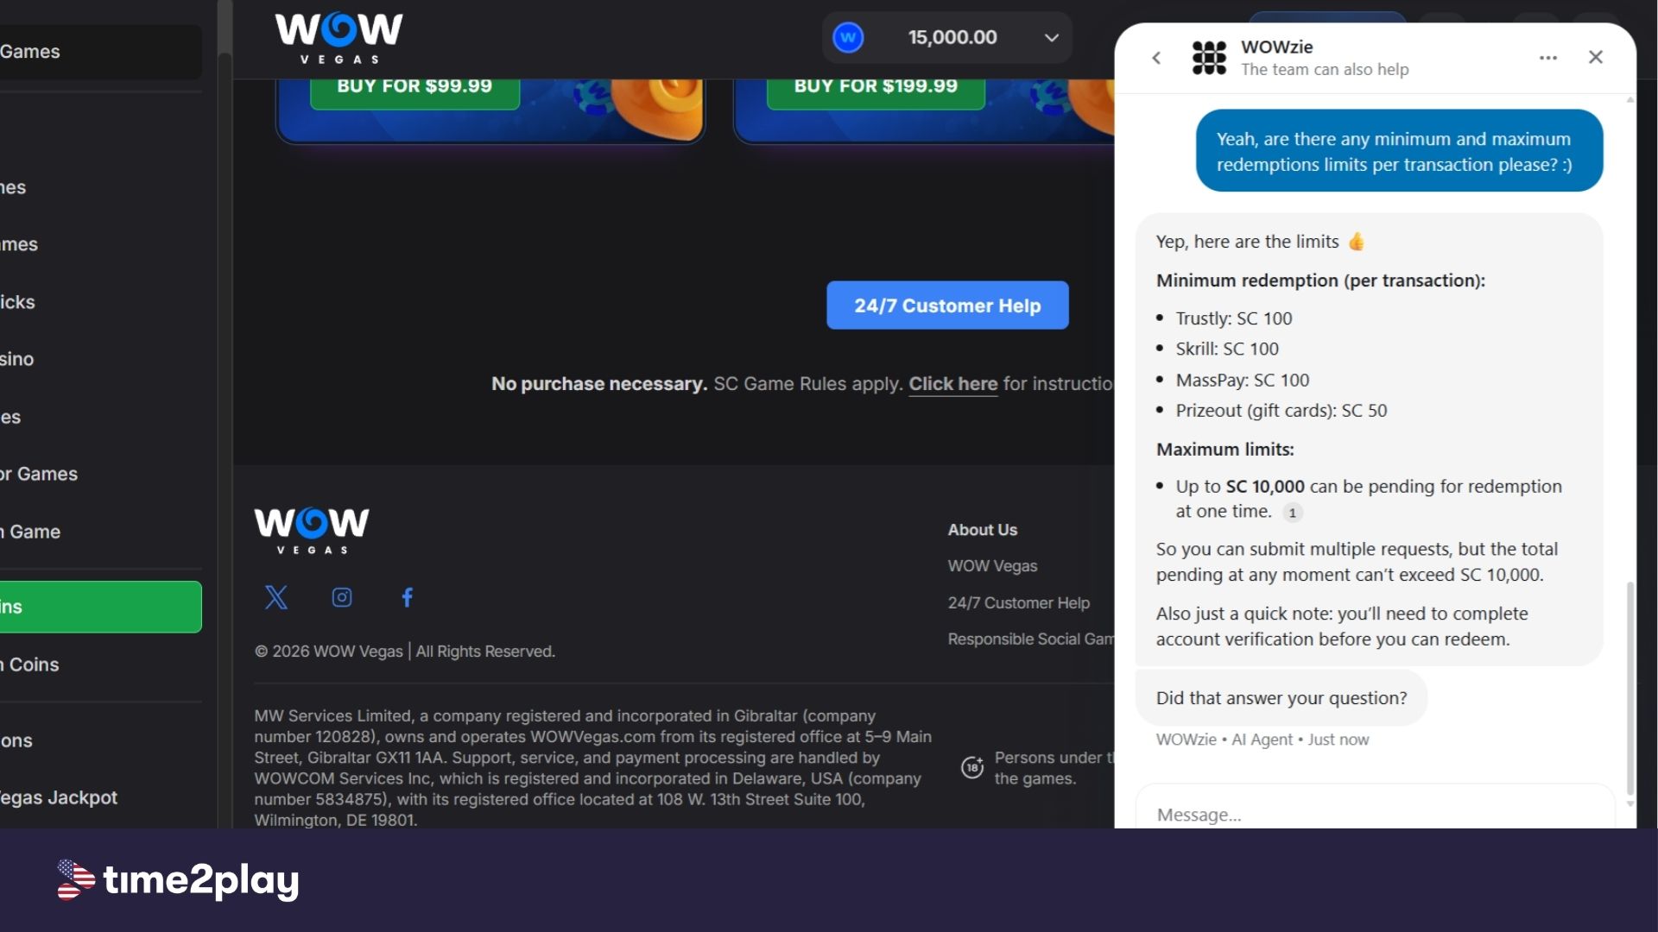Image resolution: width=1658 pixels, height=932 pixels.
Task: Select the Games item in sidebar
Action: (x=101, y=52)
